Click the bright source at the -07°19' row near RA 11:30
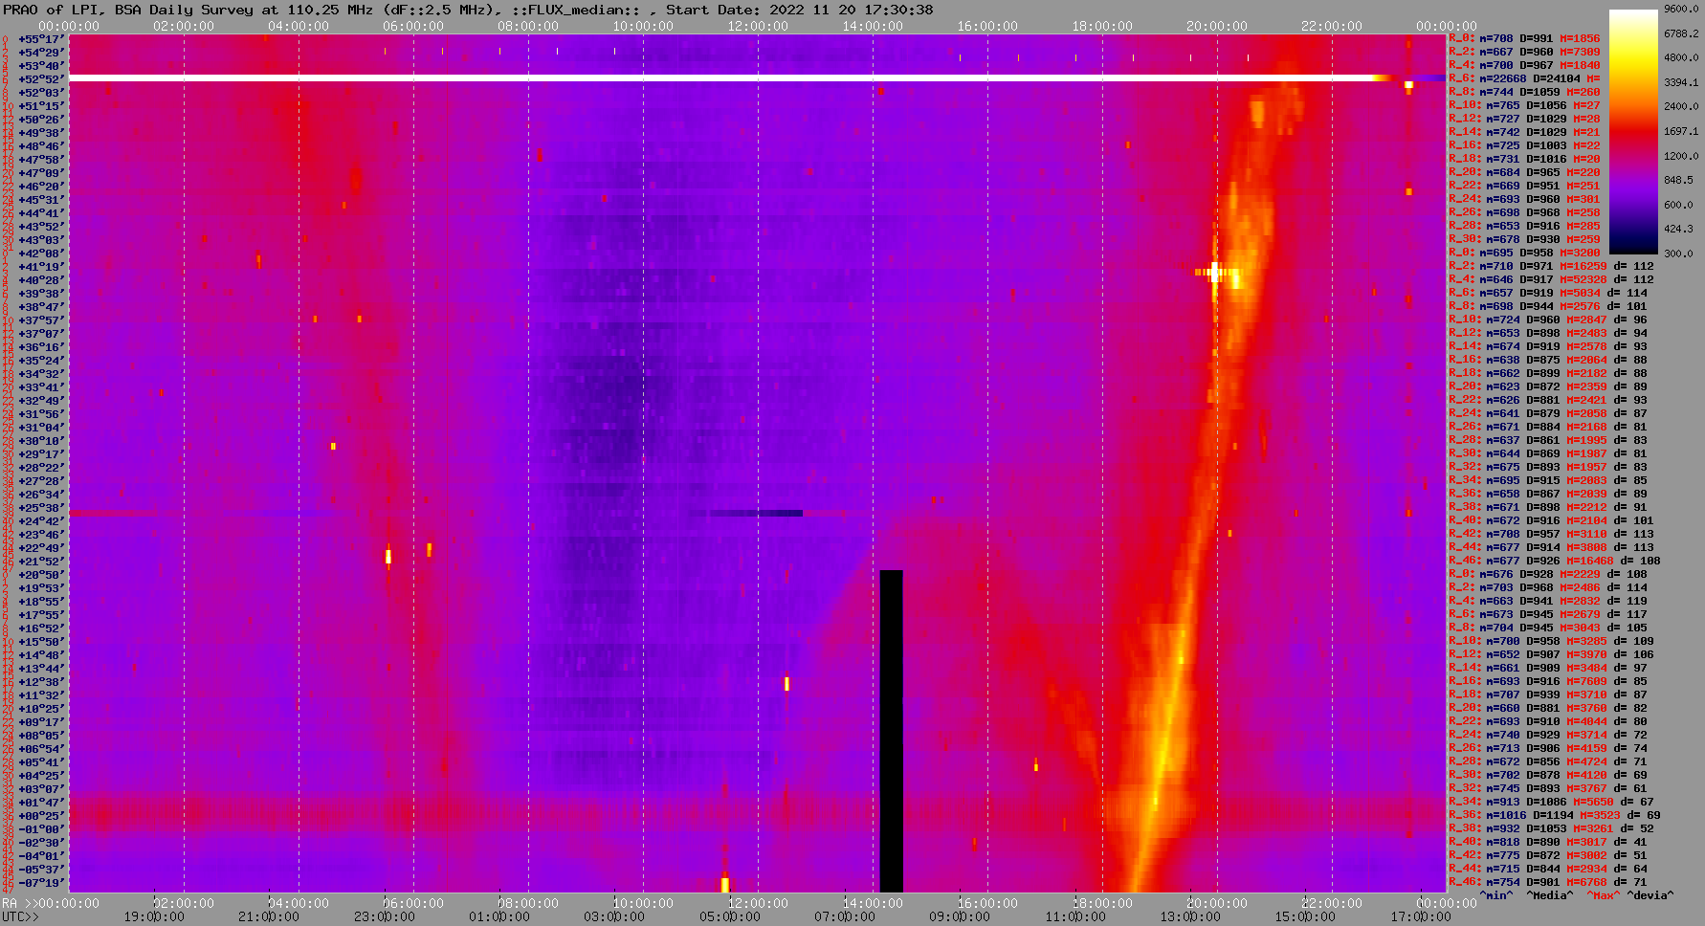 pyautogui.click(x=725, y=884)
